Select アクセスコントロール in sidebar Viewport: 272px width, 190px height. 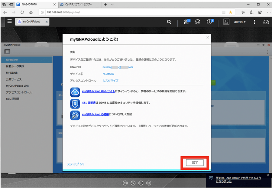coord(27,92)
